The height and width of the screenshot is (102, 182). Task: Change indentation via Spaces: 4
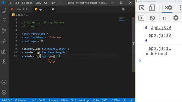pos(53,100)
